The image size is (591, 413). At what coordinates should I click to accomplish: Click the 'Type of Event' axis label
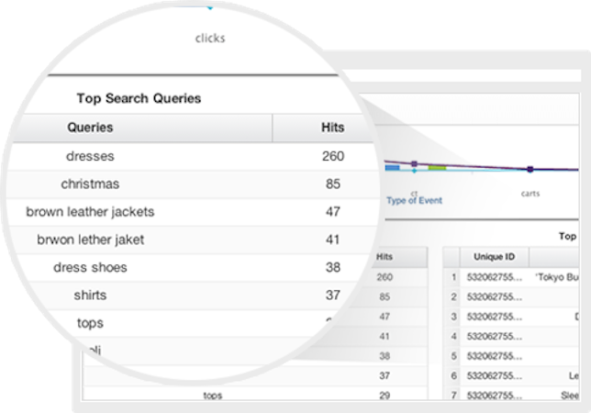(x=414, y=200)
